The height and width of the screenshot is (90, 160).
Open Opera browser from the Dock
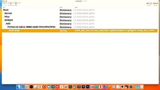(44, 87)
